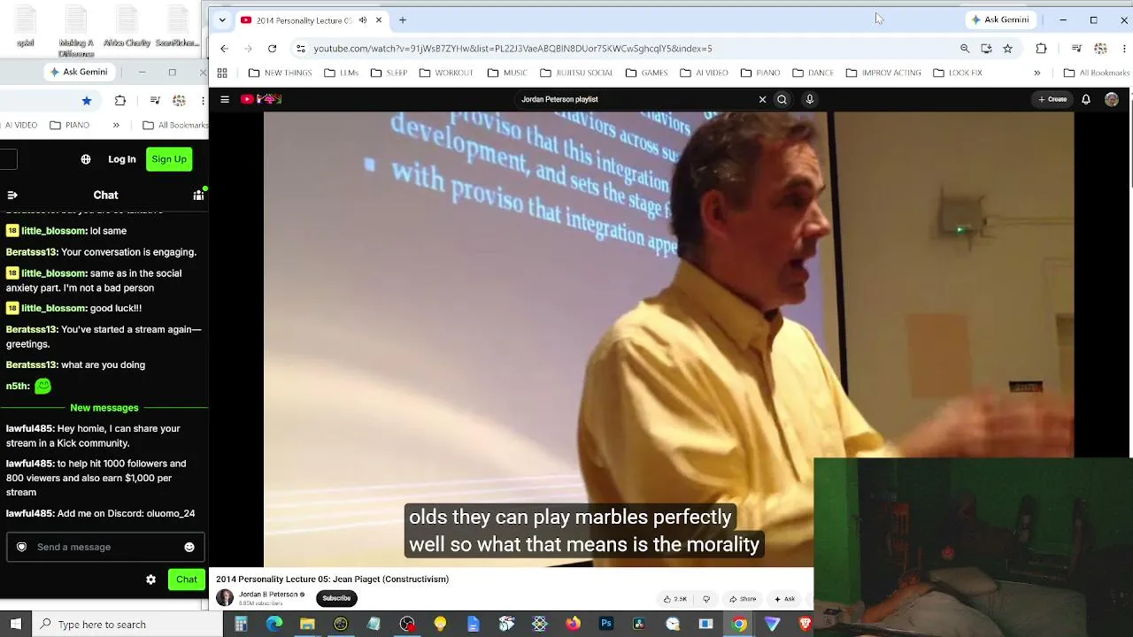The image size is (1133, 637).
Task: Open the Windows Start menu
Action: (15, 624)
